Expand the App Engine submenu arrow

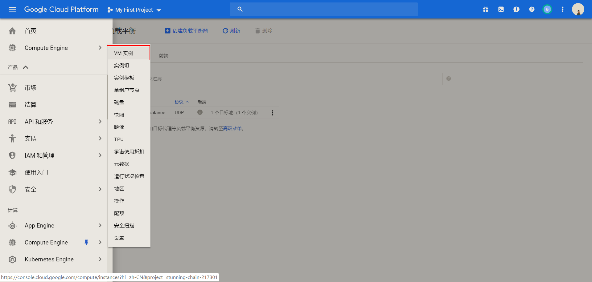click(x=100, y=226)
